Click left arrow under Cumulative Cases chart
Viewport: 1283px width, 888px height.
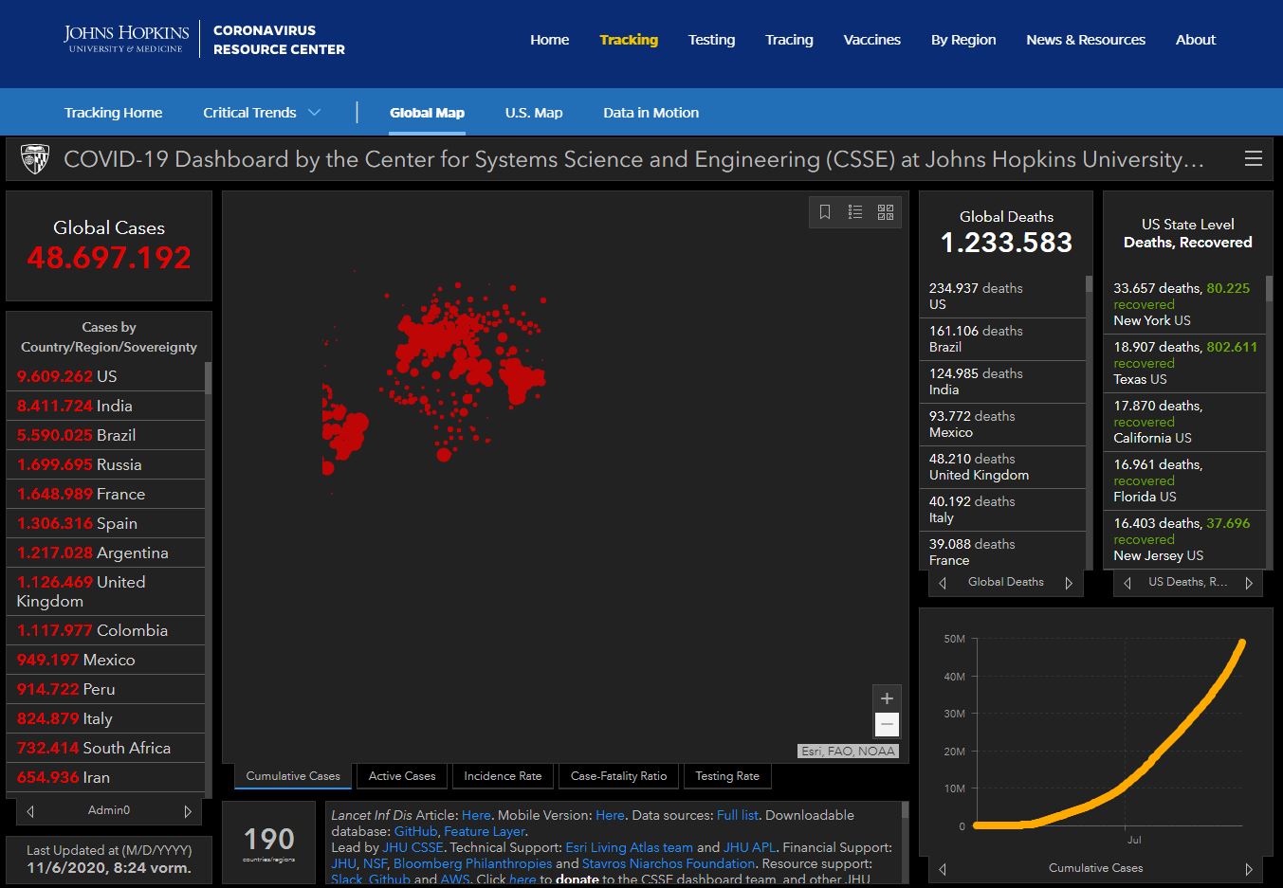942,869
